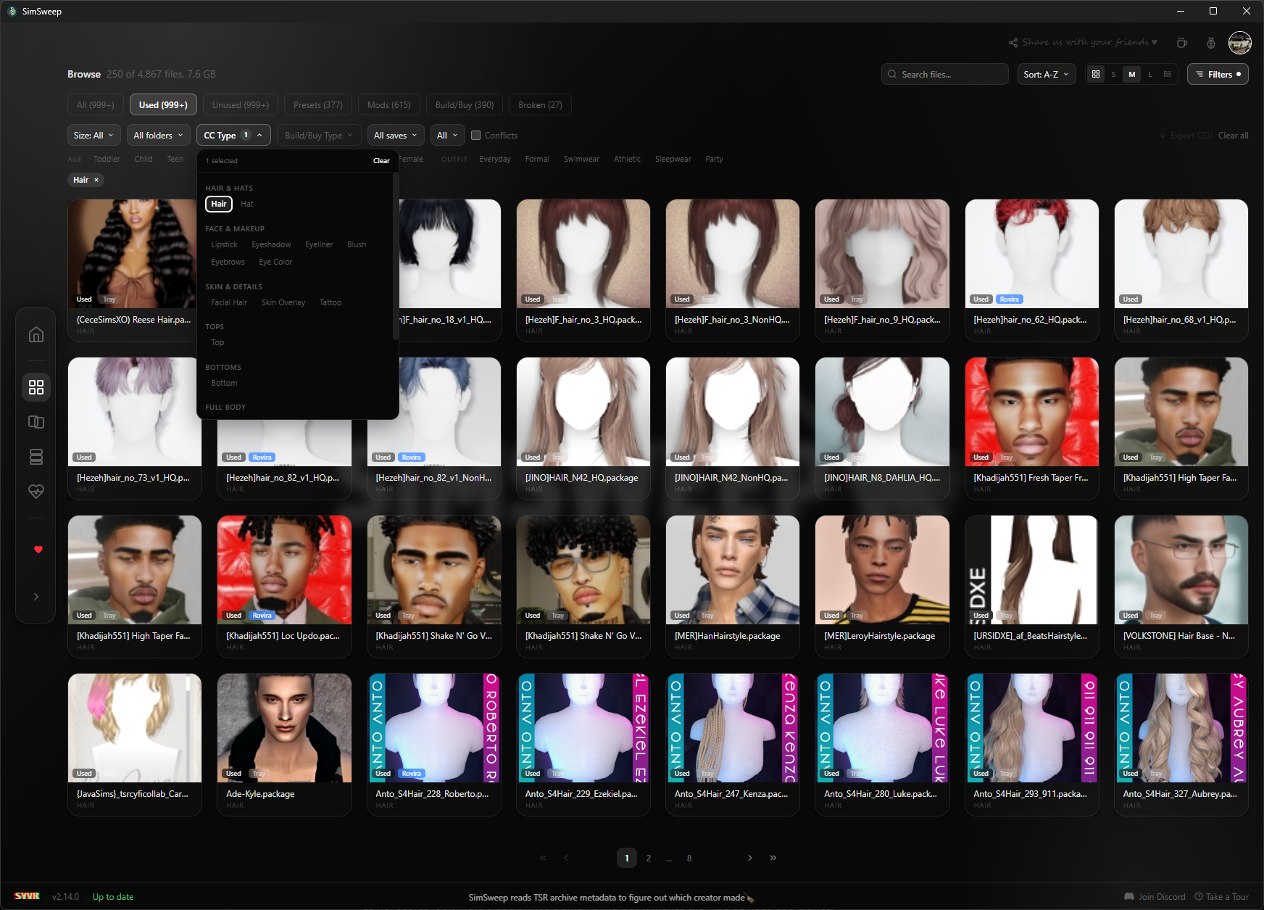Open the Sort: A-Z dropdown
This screenshot has width=1264, height=910.
pyautogui.click(x=1047, y=75)
